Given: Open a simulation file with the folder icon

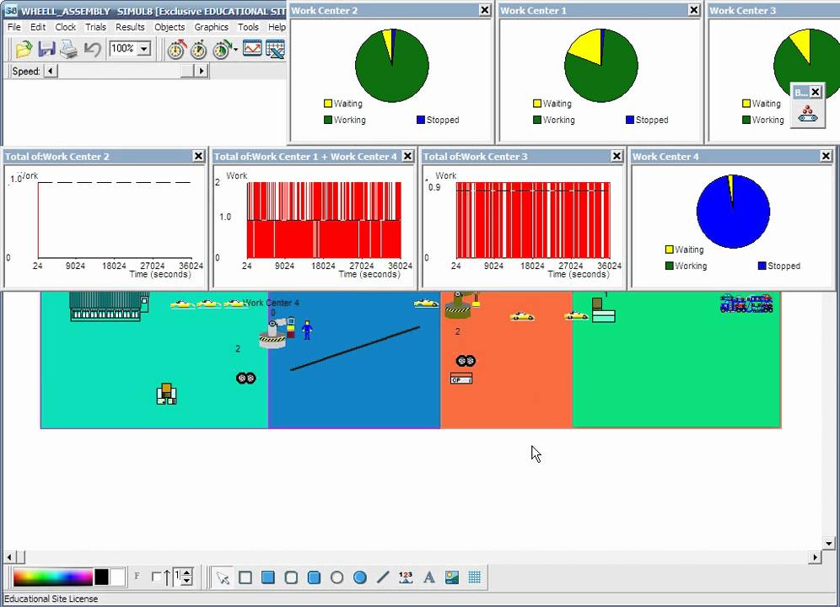Looking at the screenshot, I should tap(24, 49).
